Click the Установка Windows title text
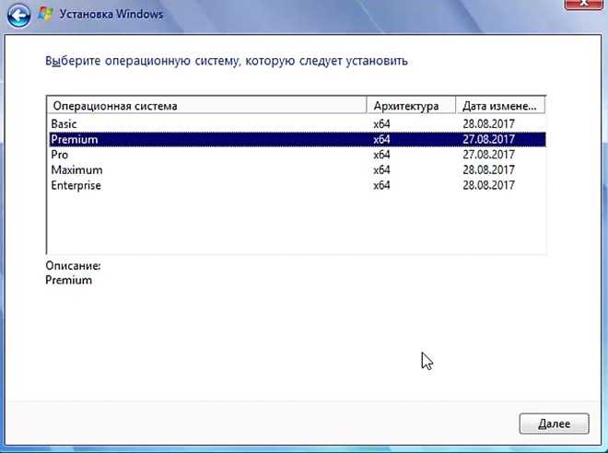The width and height of the screenshot is (608, 453). pyautogui.click(x=111, y=15)
